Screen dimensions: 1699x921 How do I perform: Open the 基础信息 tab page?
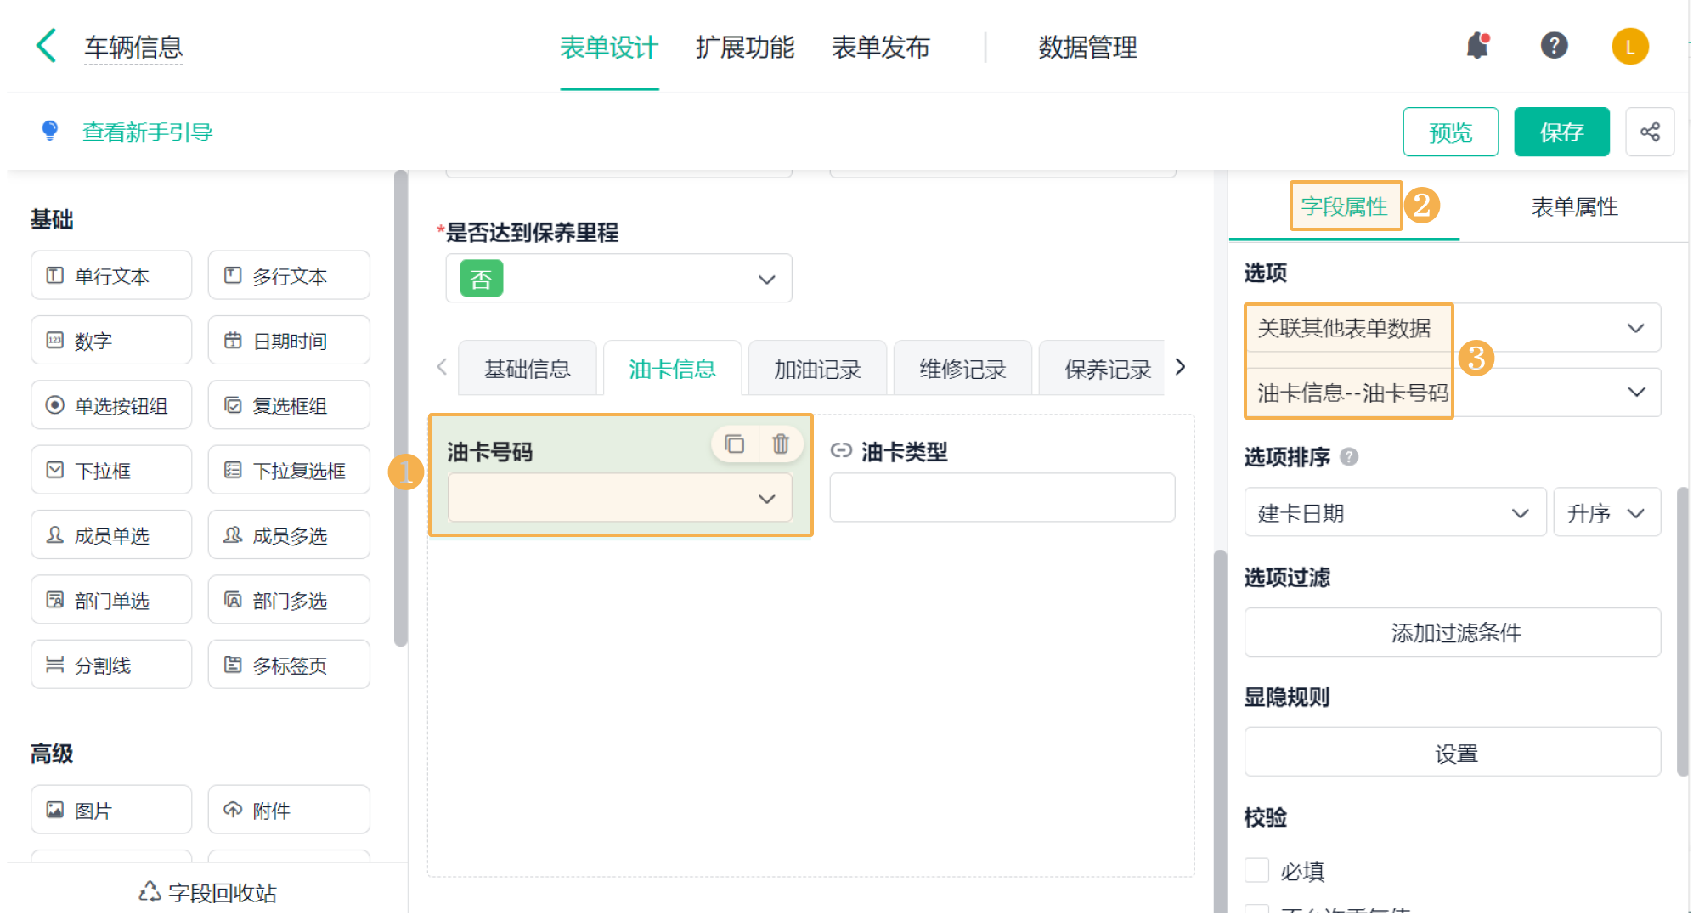click(x=528, y=369)
